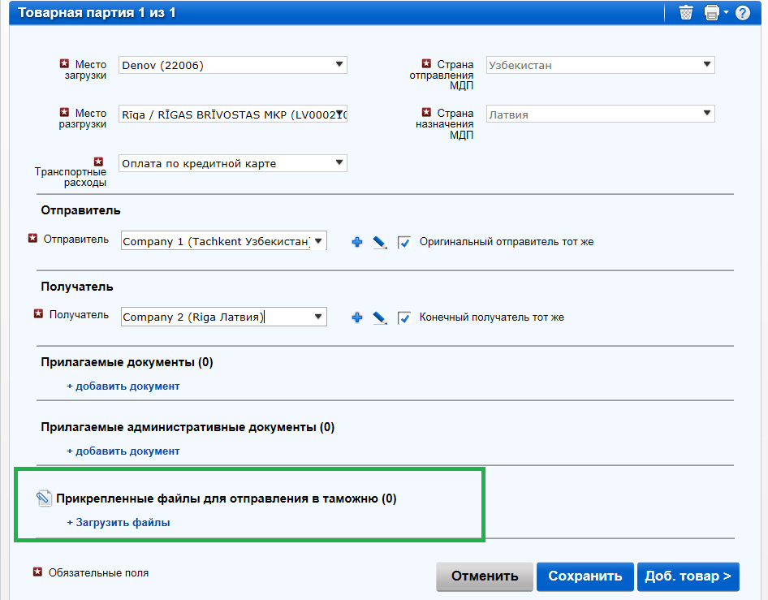Viewport: 768px width, 600px height.
Task: Click 'Доб. товар >' button
Action: coord(688,576)
